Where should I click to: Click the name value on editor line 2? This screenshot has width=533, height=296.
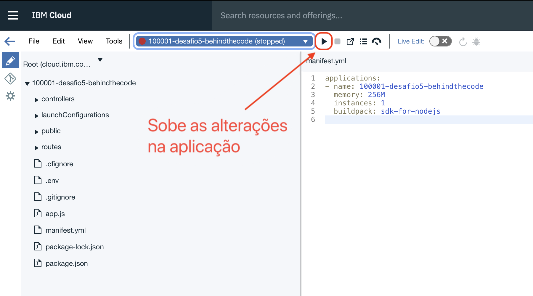(421, 86)
